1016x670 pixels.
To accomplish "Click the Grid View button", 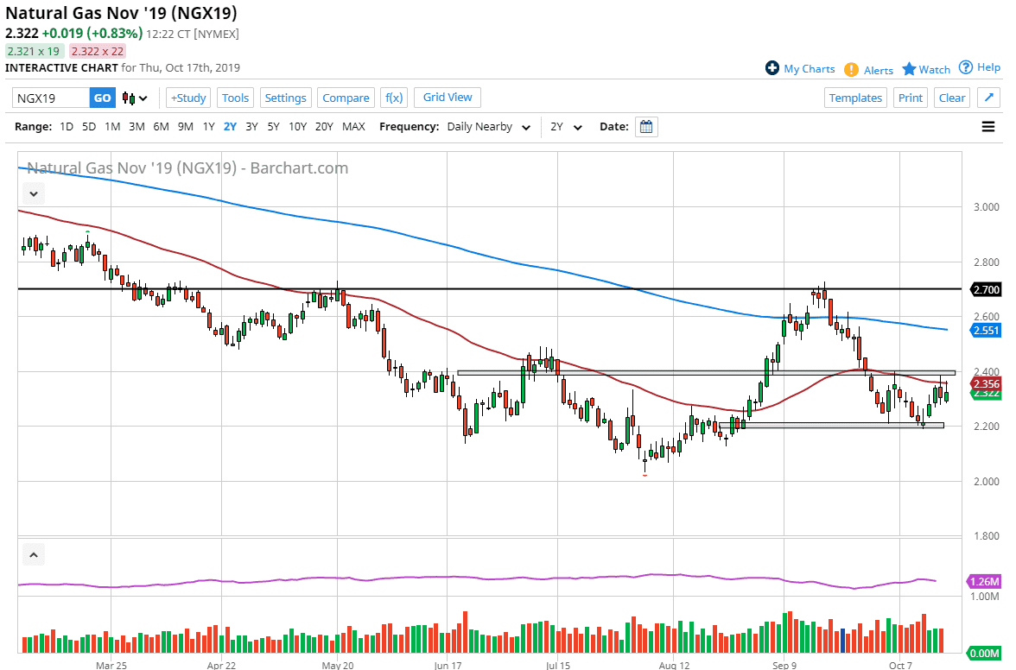I will (x=447, y=98).
